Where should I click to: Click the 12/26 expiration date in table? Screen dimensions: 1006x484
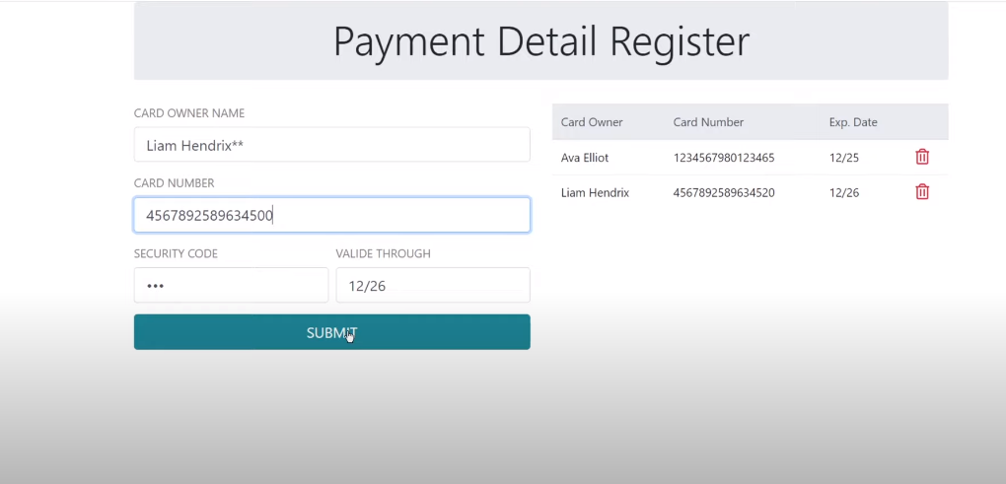tap(843, 192)
